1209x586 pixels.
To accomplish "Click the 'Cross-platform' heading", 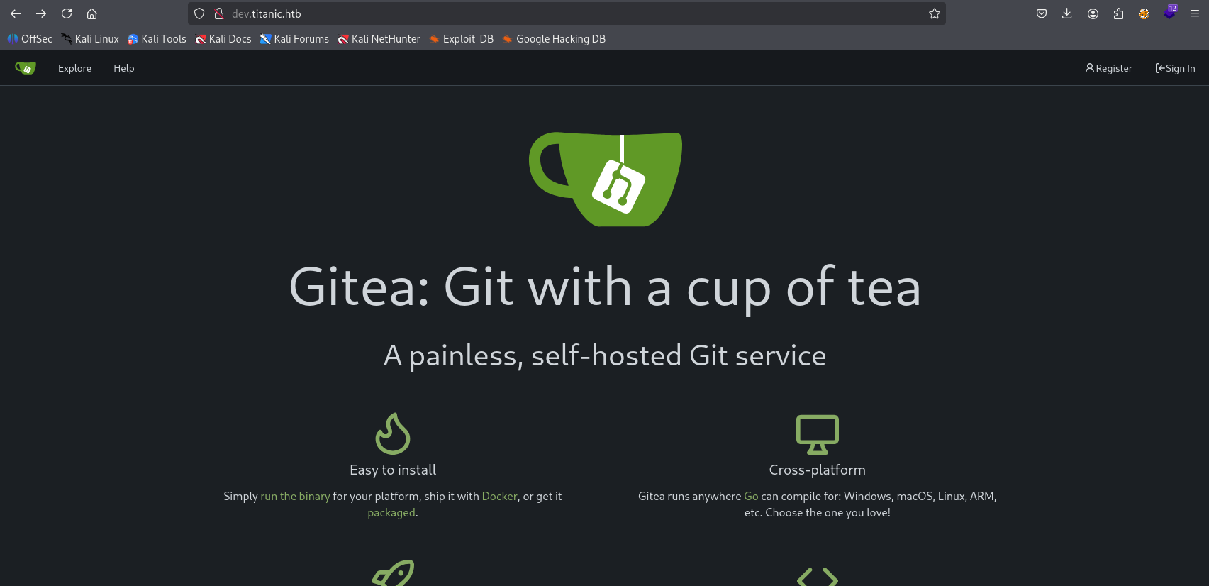I will tap(818, 470).
